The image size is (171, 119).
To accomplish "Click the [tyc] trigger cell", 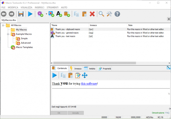I will 91,29.
